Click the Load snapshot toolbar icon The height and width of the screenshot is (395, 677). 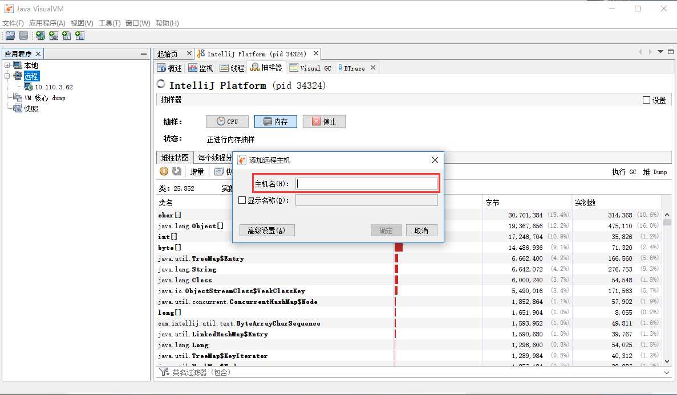pyautogui.click(x=10, y=36)
